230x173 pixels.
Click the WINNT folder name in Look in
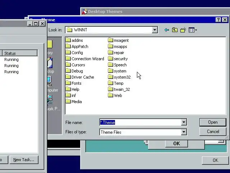tap(80, 30)
